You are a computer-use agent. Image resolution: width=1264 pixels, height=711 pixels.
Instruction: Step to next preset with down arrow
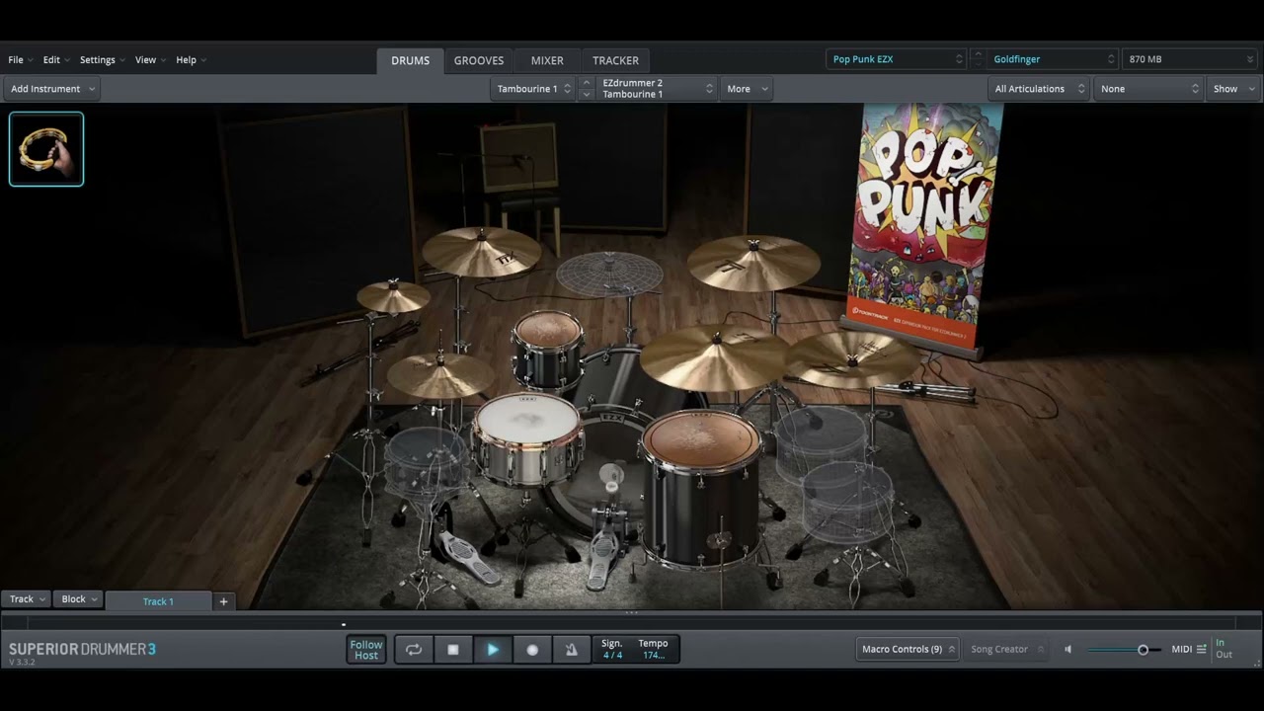(x=978, y=65)
